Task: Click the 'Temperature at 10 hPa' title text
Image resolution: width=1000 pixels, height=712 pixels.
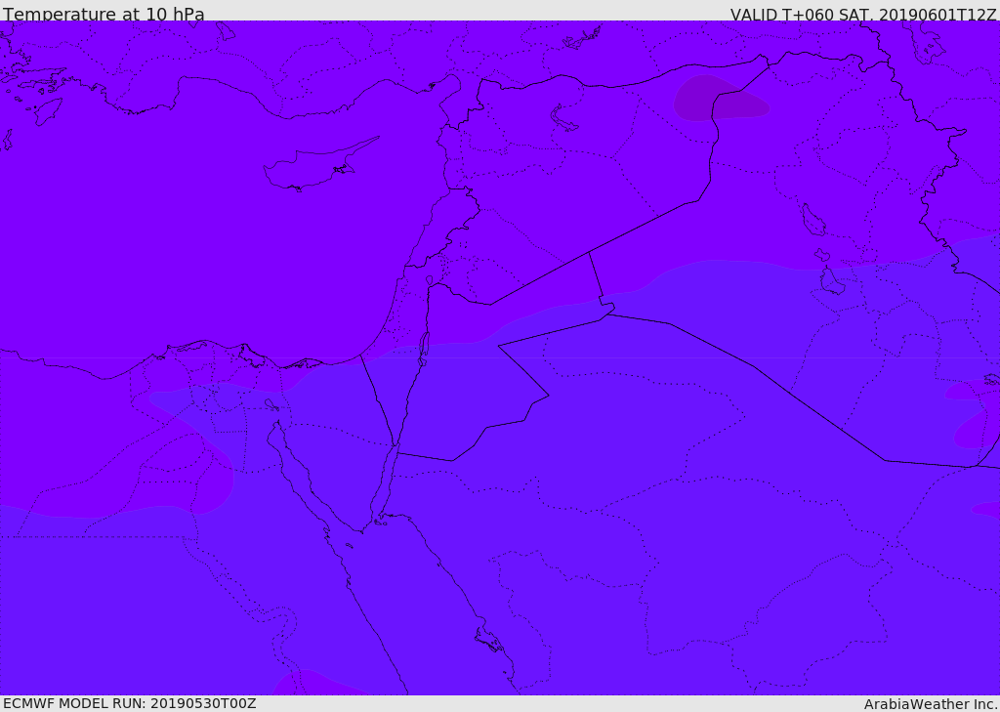Action: [104, 14]
